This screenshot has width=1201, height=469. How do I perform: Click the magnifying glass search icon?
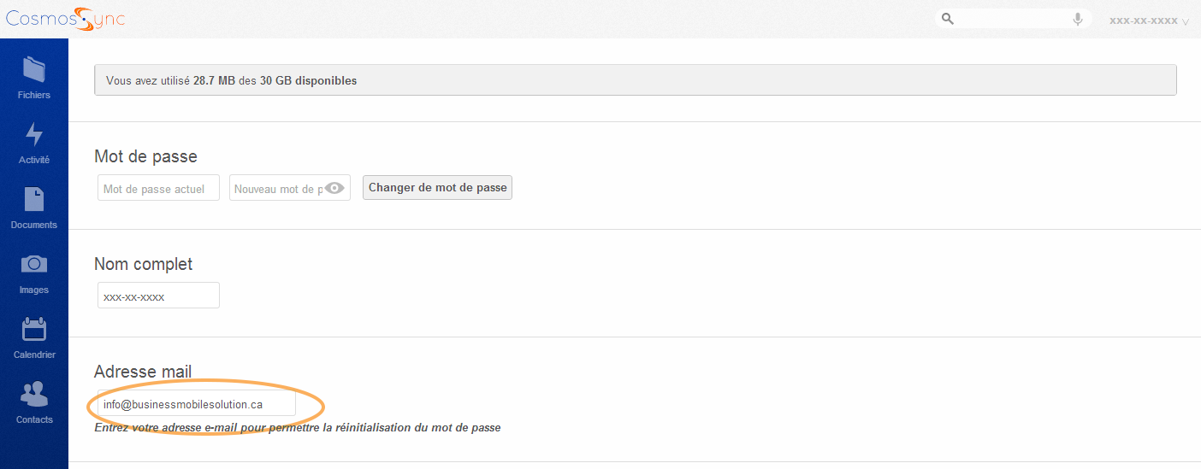(x=947, y=19)
